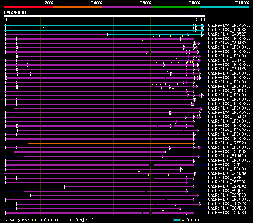Select the hit label UniRef100_Q9PDW2
Image resolution: width=253 pixels, height=223 pixels.
[x=227, y=187]
